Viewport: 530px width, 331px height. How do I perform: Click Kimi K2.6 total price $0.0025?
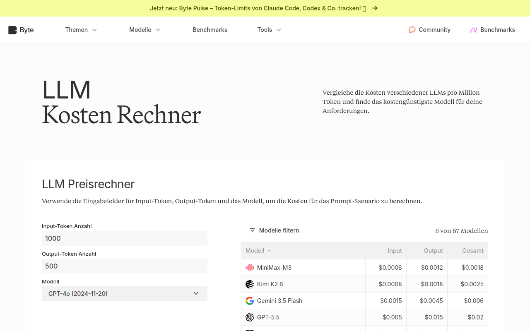[472, 284]
